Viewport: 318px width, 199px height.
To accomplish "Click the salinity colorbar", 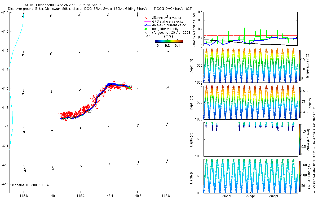I will (300, 102).
